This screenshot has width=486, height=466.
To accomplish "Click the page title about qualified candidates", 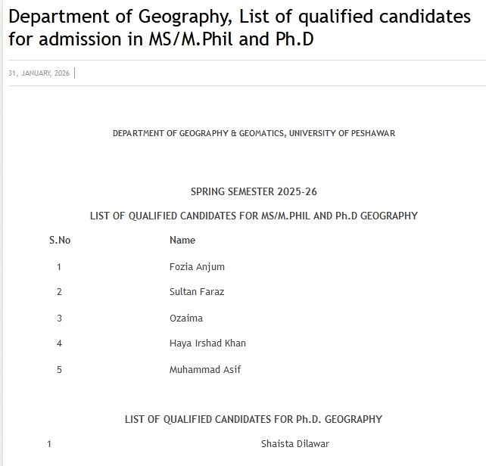I will [x=239, y=27].
